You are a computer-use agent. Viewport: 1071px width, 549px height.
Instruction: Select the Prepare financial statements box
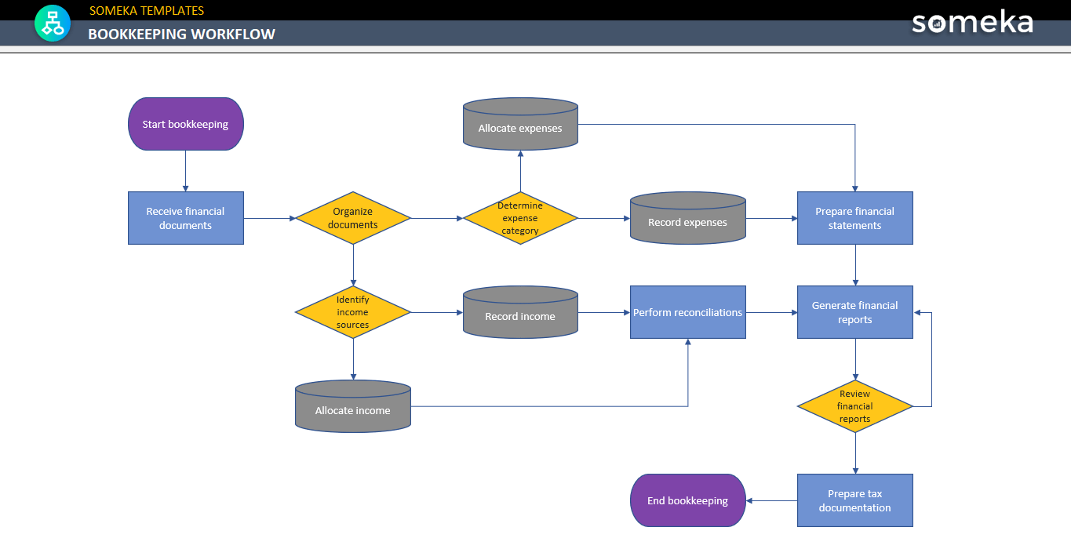854,218
